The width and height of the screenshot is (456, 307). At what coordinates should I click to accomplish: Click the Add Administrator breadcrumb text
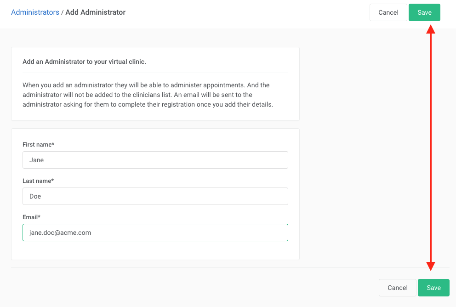tap(96, 12)
